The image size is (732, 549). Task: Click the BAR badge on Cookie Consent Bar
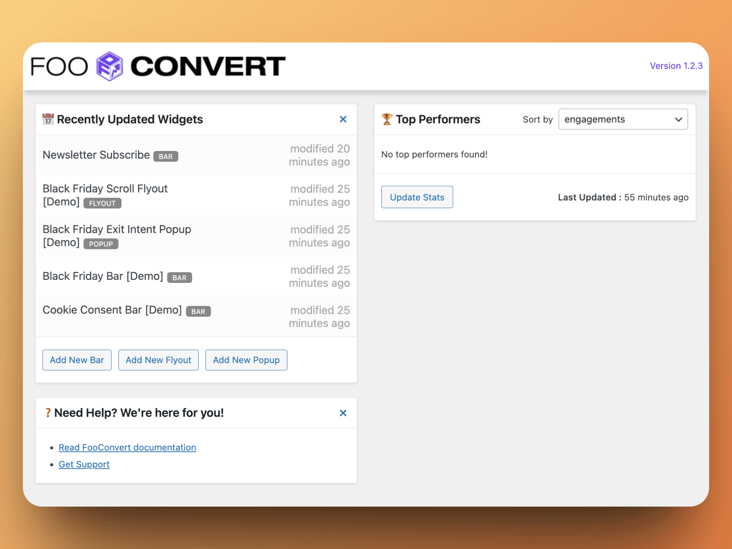click(x=198, y=311)
